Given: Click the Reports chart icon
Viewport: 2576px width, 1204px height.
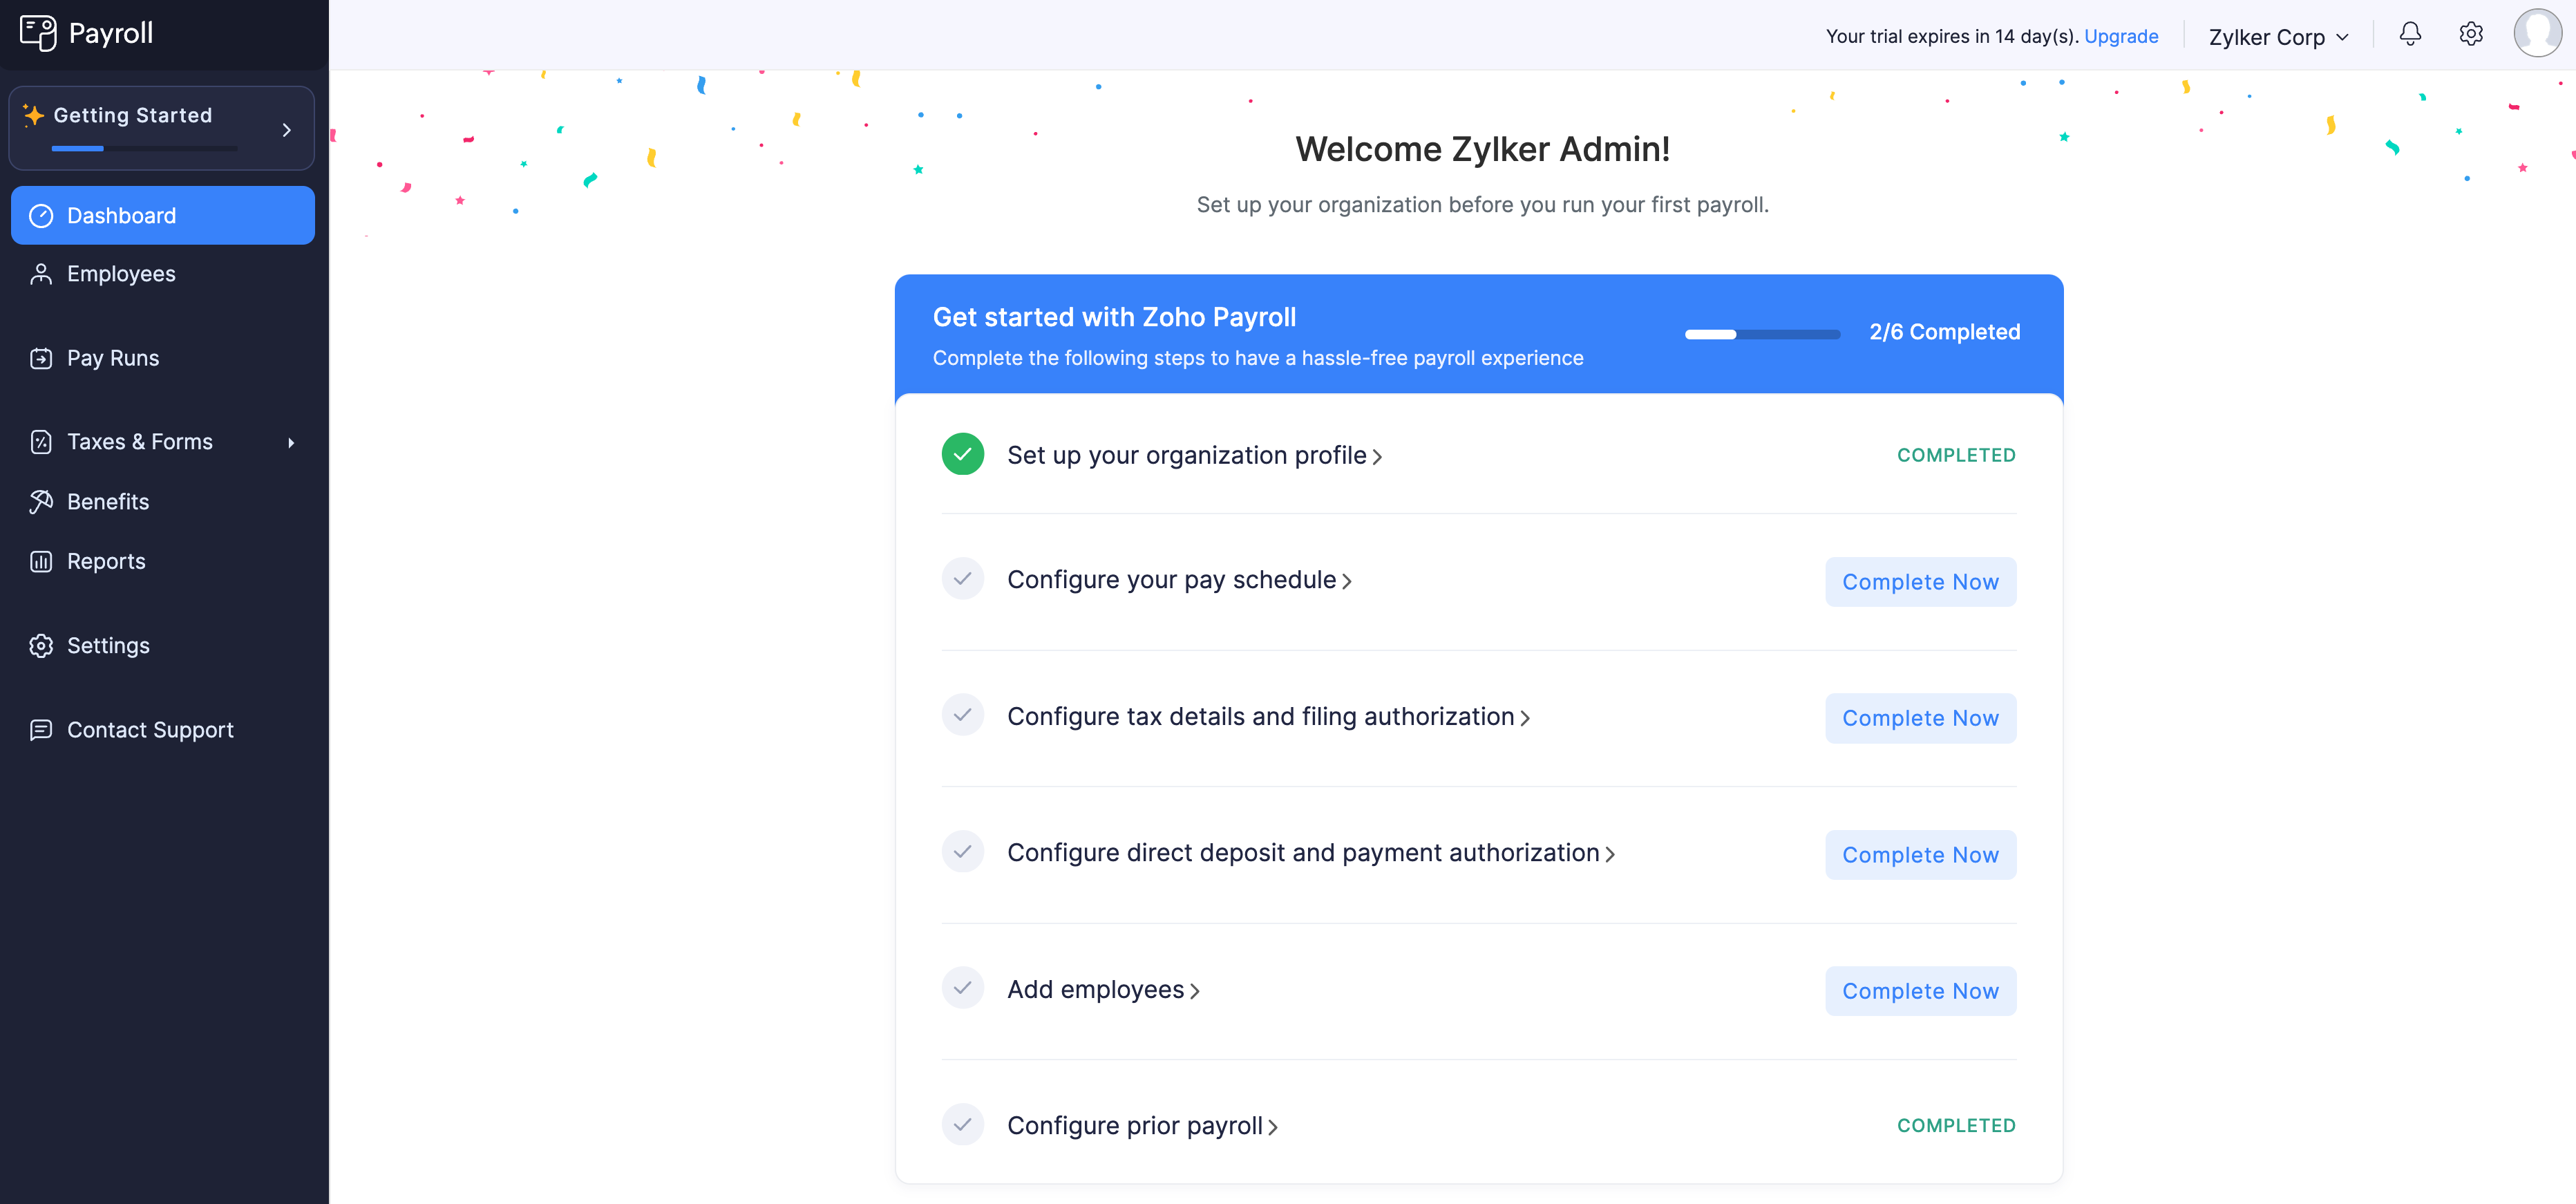Looking at the screenshot, I should tap(41, 562).
